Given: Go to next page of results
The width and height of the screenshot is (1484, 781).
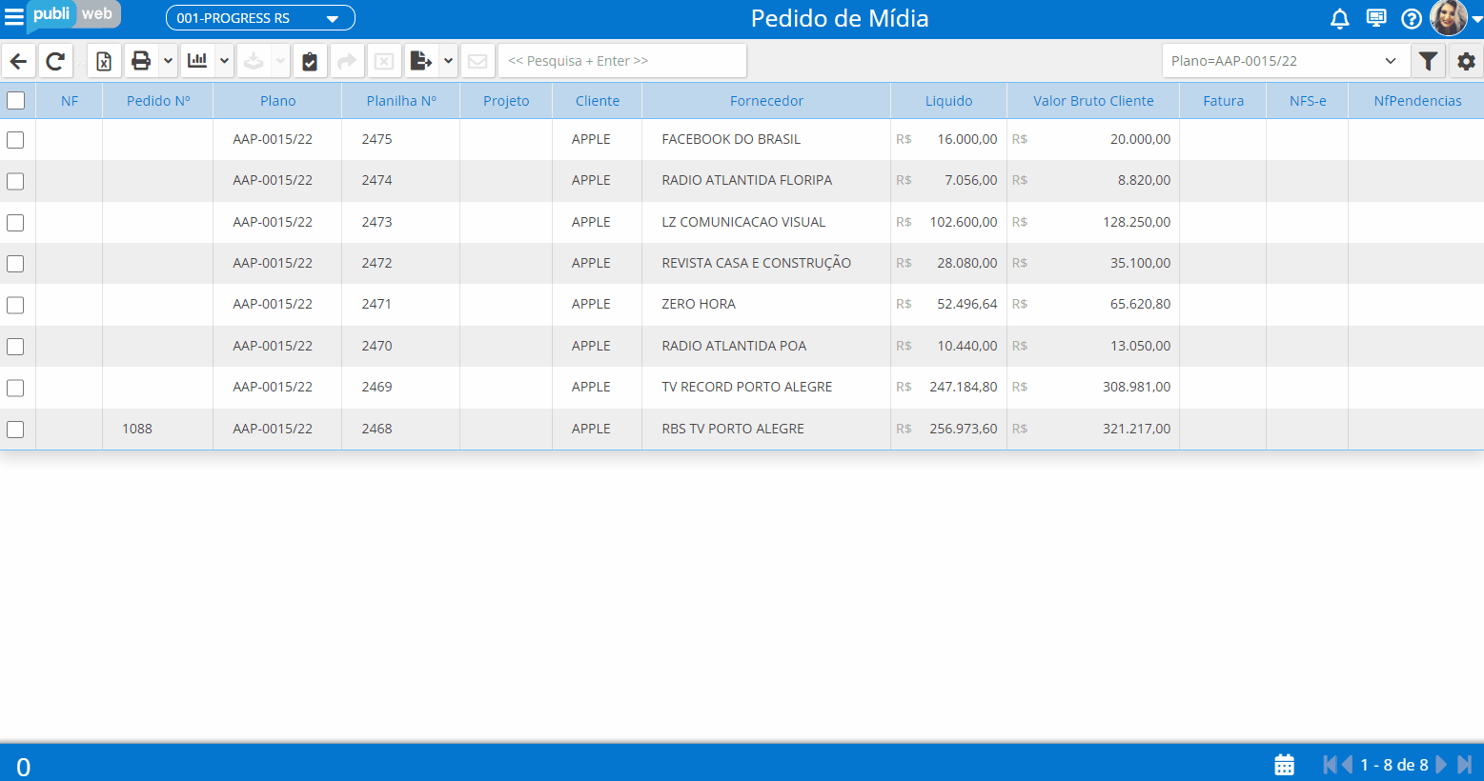Looking at the screenshot, I should click(1441, 765).
